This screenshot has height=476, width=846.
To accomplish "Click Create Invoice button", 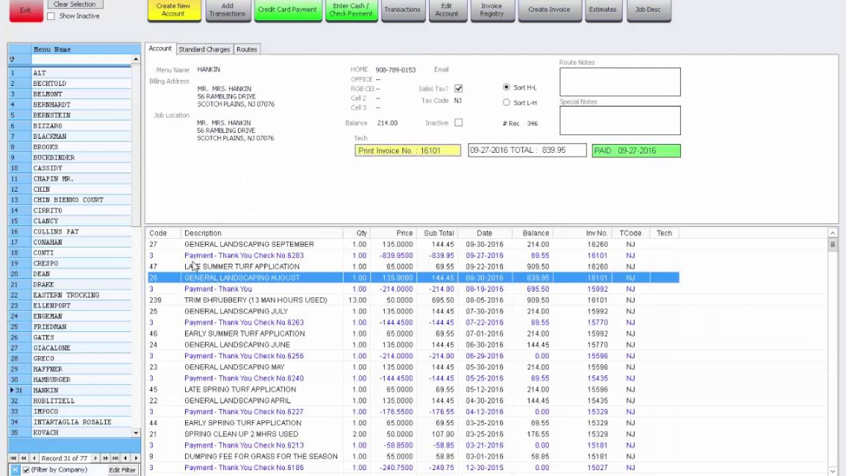I will click(549, 10).
